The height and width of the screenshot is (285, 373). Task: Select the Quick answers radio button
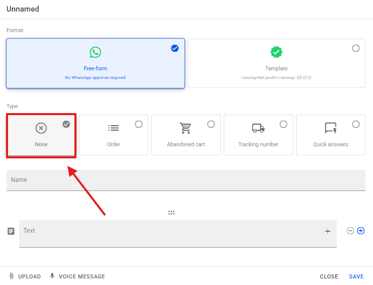(x=356, y=124)
